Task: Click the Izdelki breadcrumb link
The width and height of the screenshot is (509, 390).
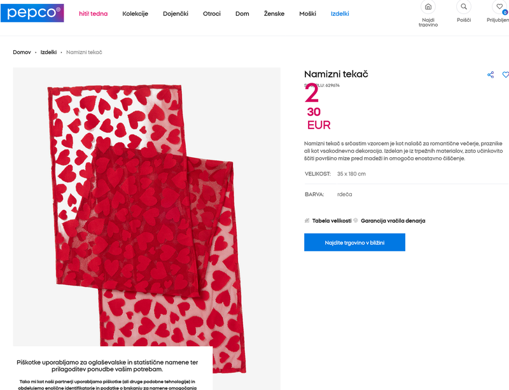Action: pos(48,52)
